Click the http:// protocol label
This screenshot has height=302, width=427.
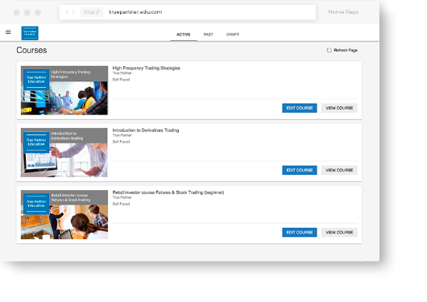[x=92, y=12]
